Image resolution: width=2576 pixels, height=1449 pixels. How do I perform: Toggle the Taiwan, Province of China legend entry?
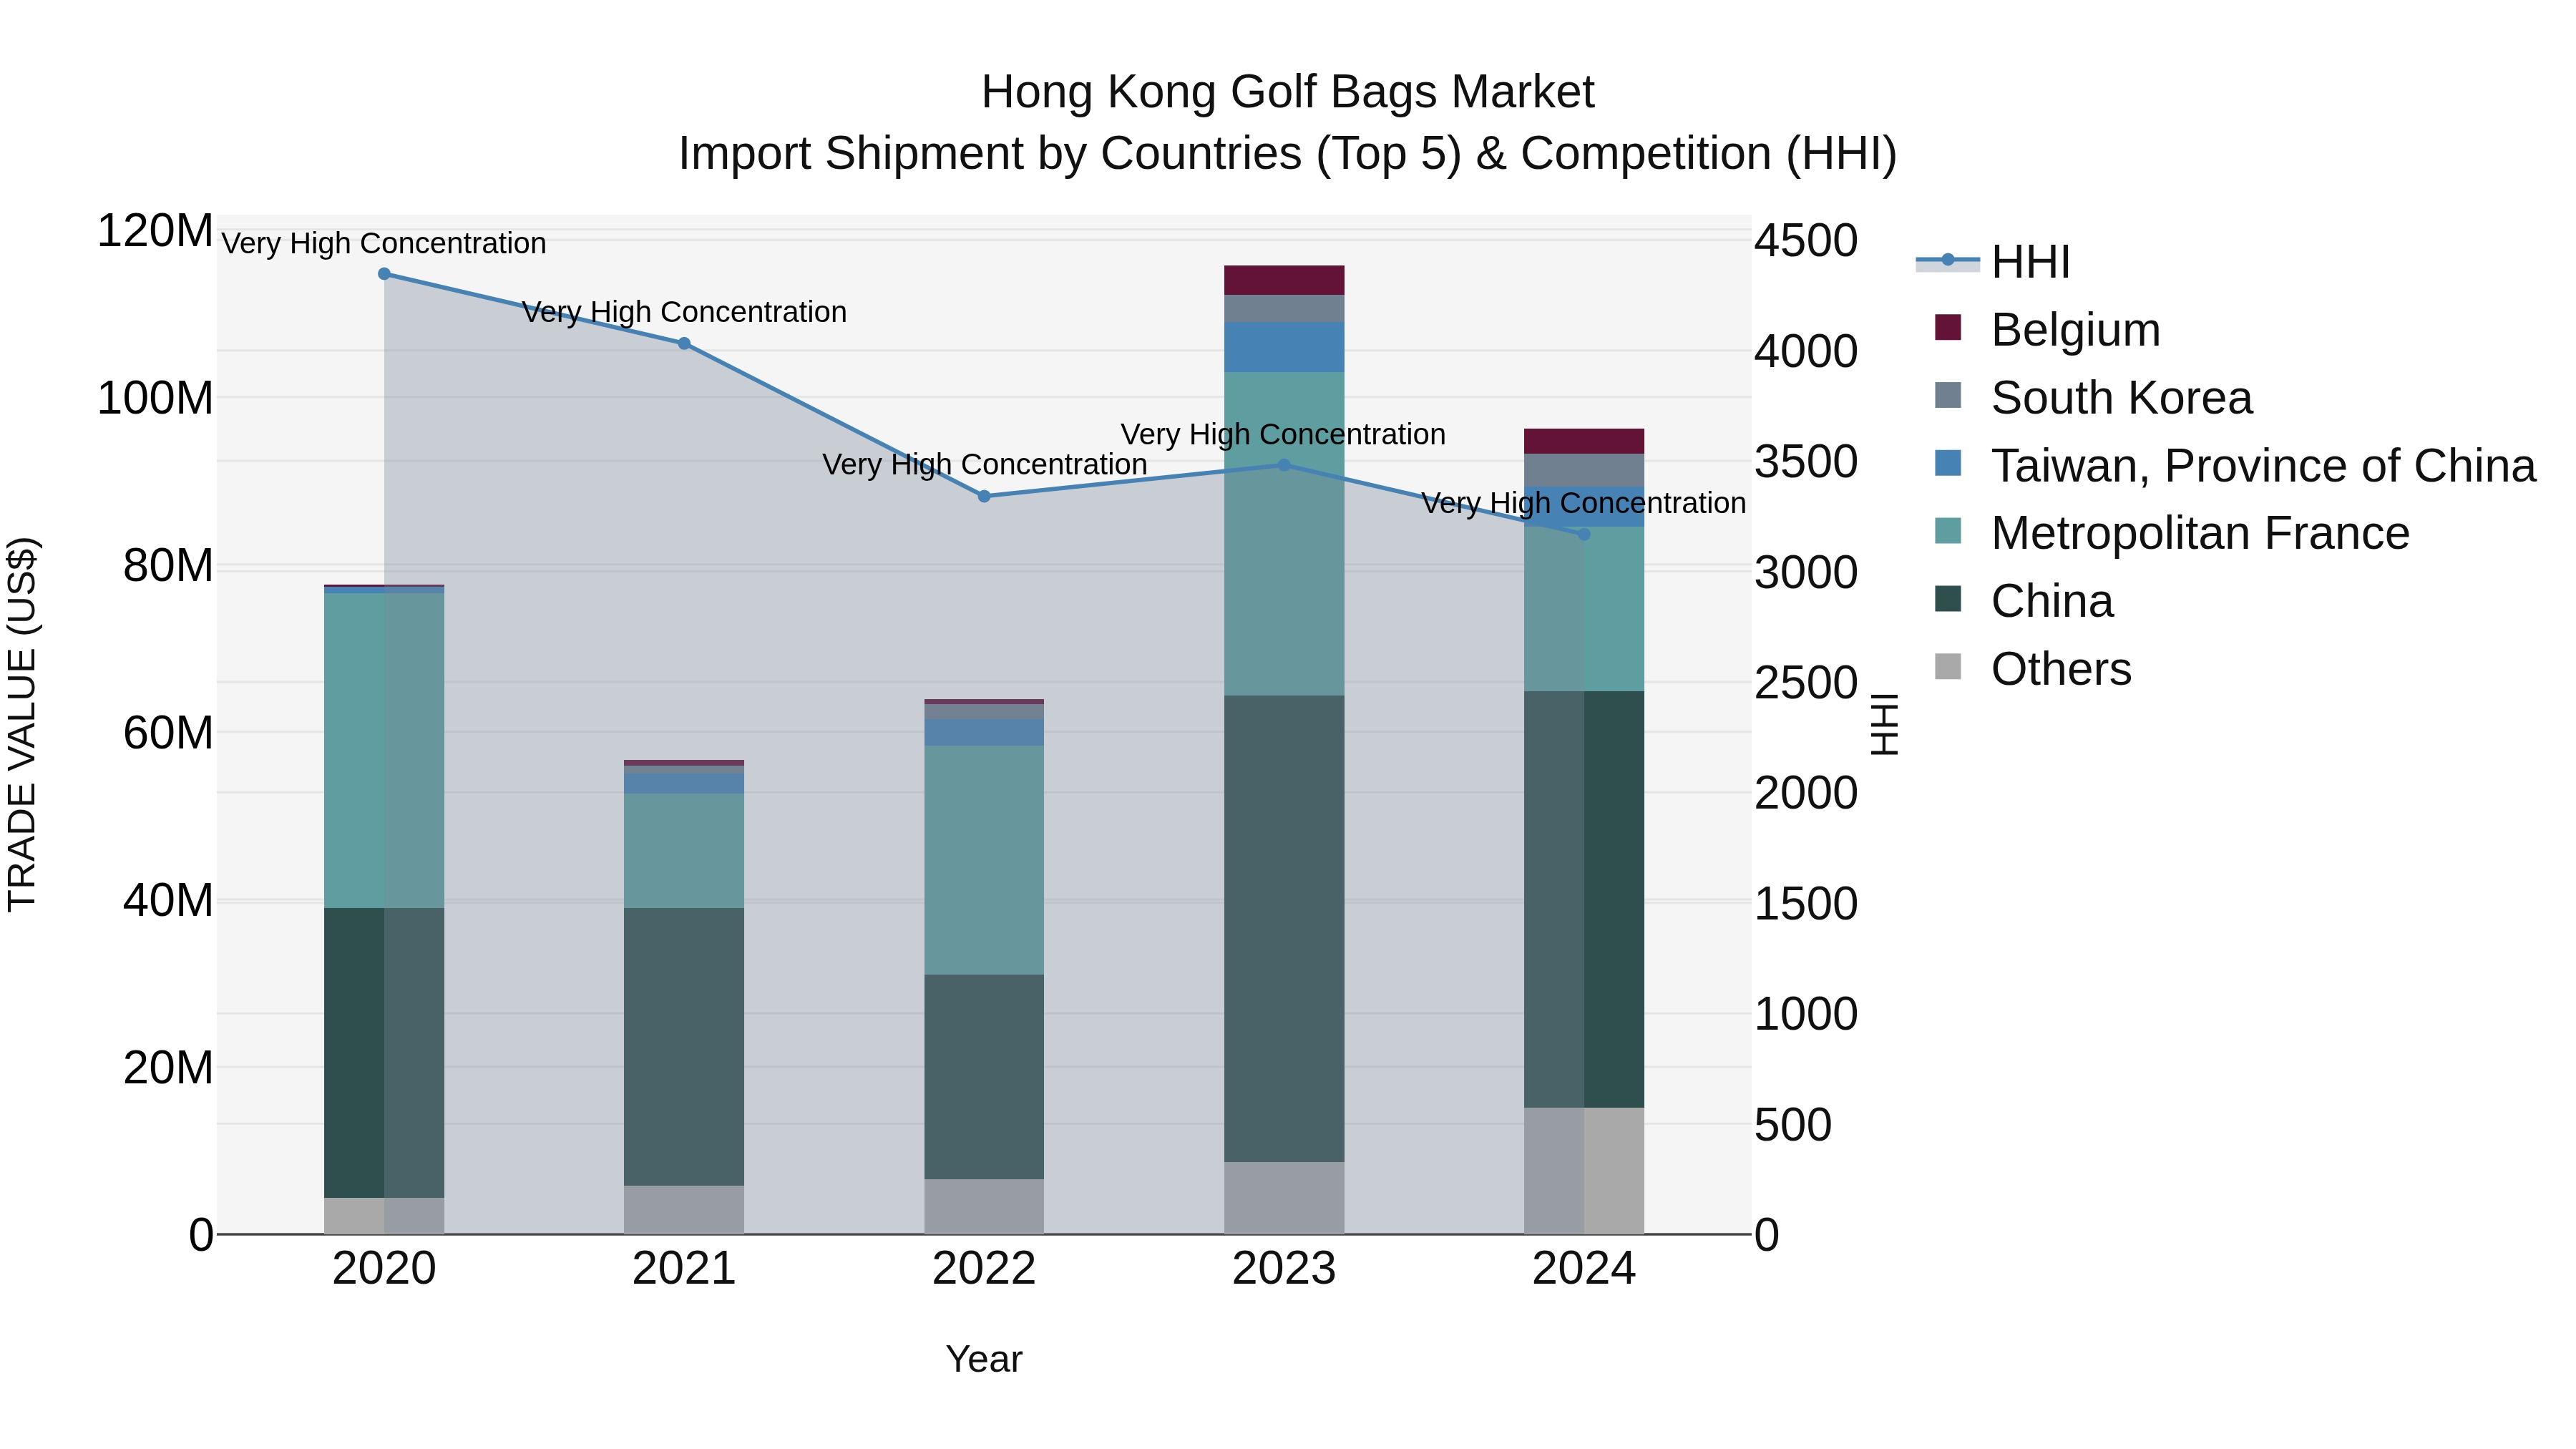[2235, 466]
